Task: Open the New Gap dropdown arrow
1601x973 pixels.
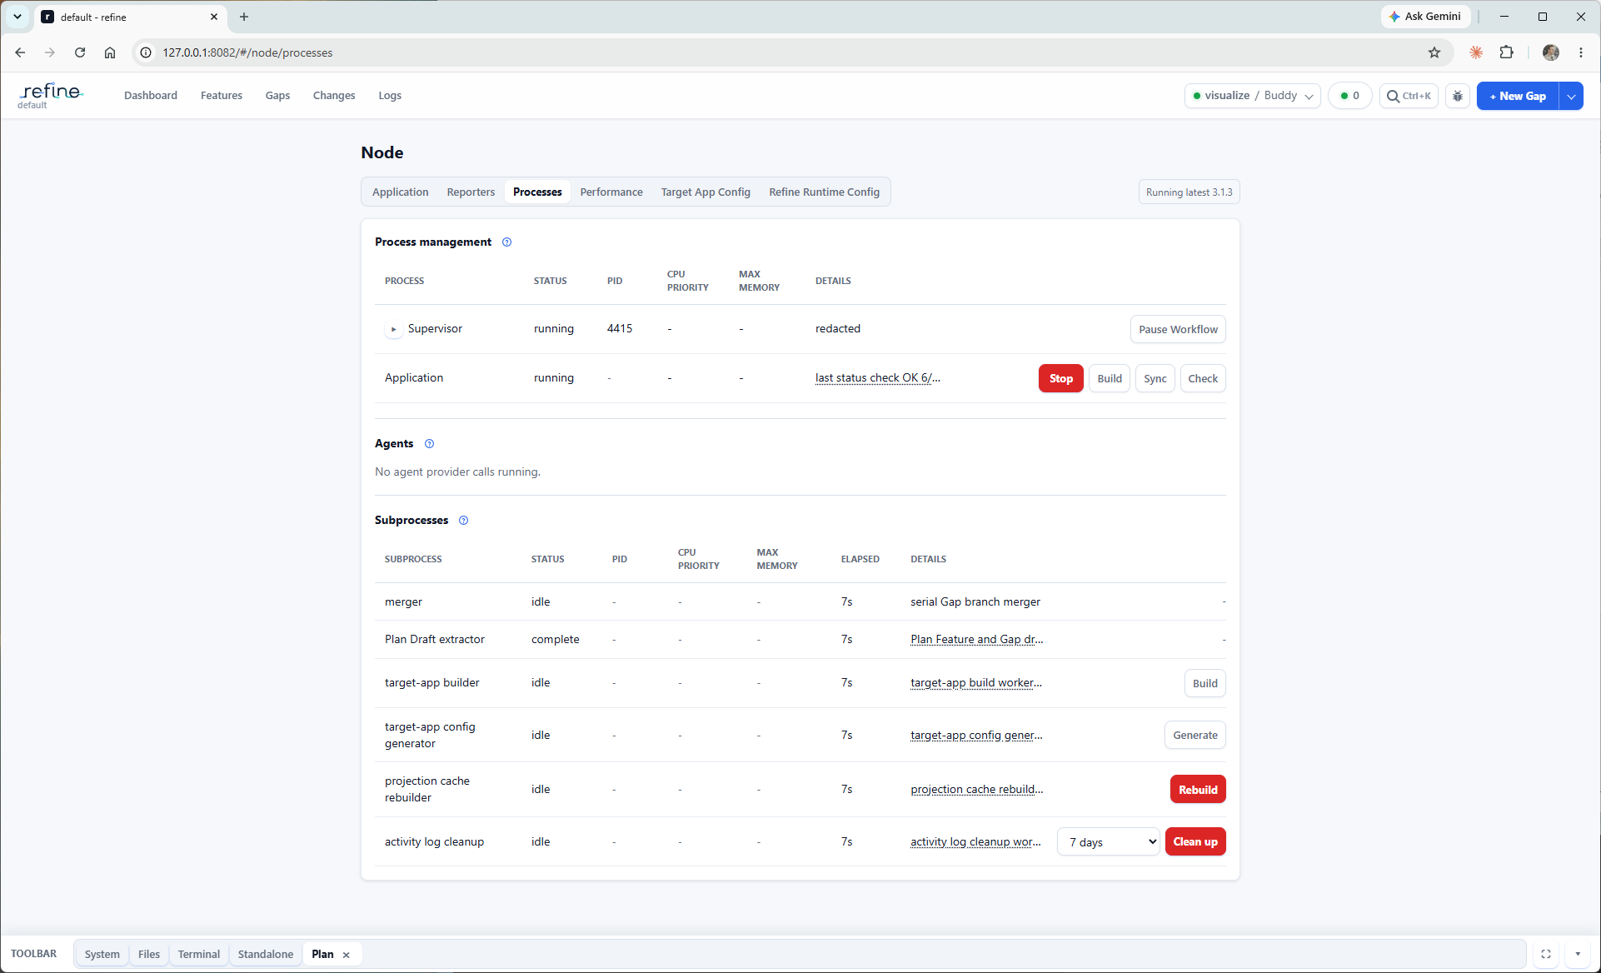Action: pyautogui.click(x=1571, y=96)
